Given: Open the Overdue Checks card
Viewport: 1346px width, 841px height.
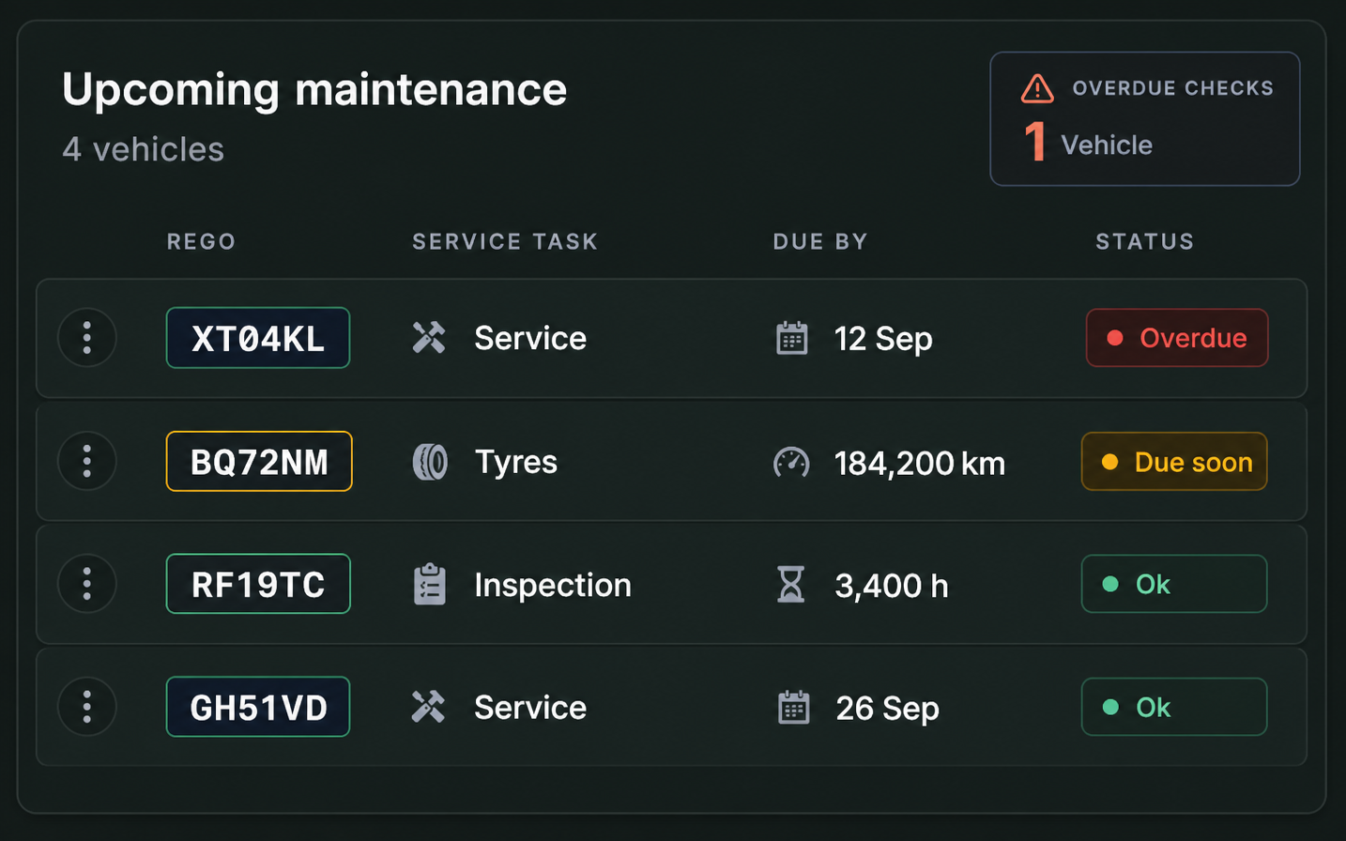Looking at the screenshot, I should 1145,119.
